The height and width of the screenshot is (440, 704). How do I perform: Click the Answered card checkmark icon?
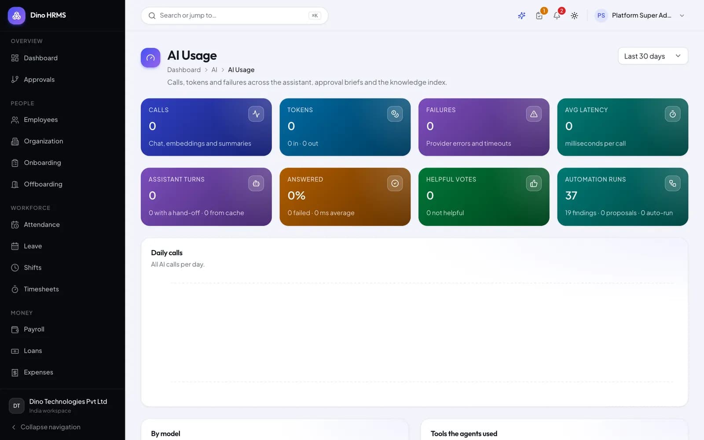tap(395, 183)
